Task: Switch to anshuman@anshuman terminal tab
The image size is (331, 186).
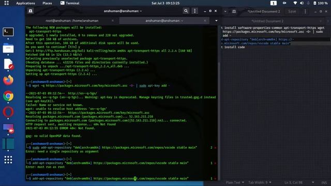Action: point(164,21)
